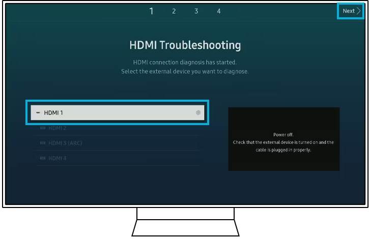Click the port icon next to HDMI 2

pyautogui.click(x=42, y=128)
